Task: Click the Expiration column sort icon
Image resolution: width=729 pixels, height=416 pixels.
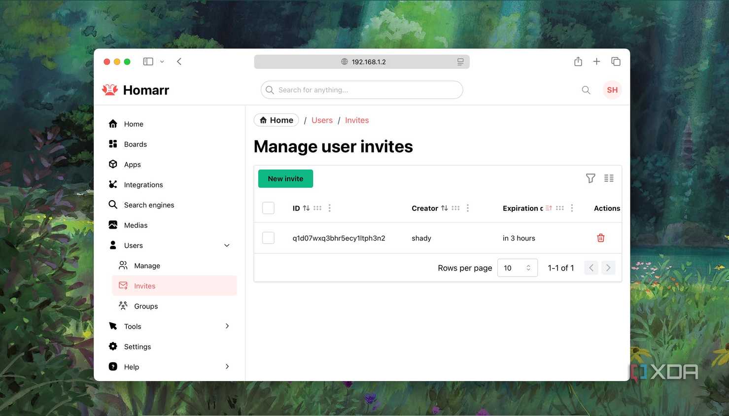Action: click(549, 208)
